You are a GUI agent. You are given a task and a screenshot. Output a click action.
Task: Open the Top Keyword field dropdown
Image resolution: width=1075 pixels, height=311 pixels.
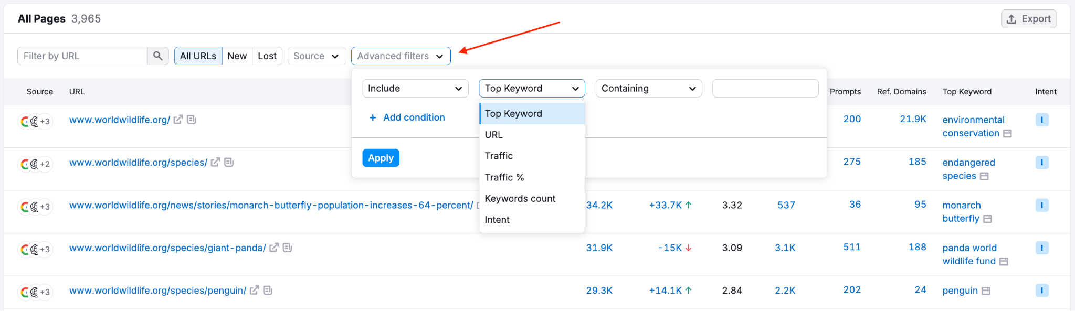click(x=532, y=89)
